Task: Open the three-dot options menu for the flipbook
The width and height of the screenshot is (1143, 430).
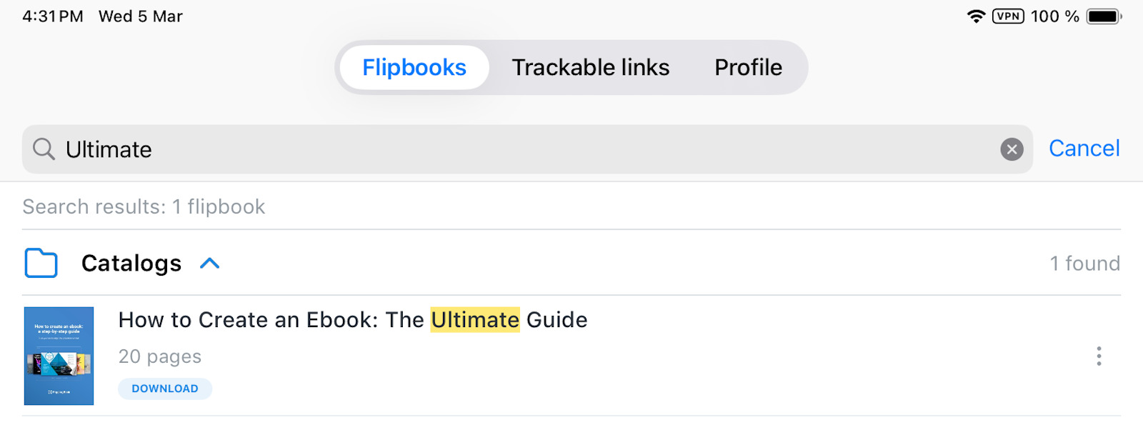Action: tap(1098, 356)
